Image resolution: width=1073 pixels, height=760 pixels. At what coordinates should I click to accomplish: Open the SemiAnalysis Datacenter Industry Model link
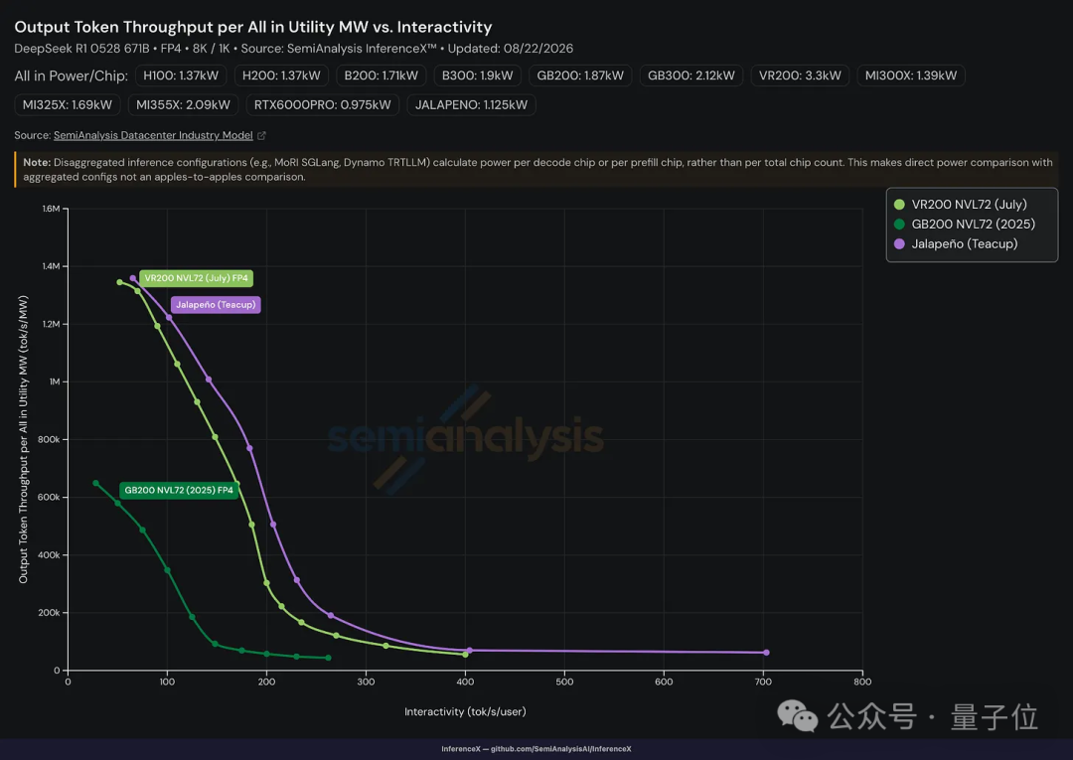(153, 135)
